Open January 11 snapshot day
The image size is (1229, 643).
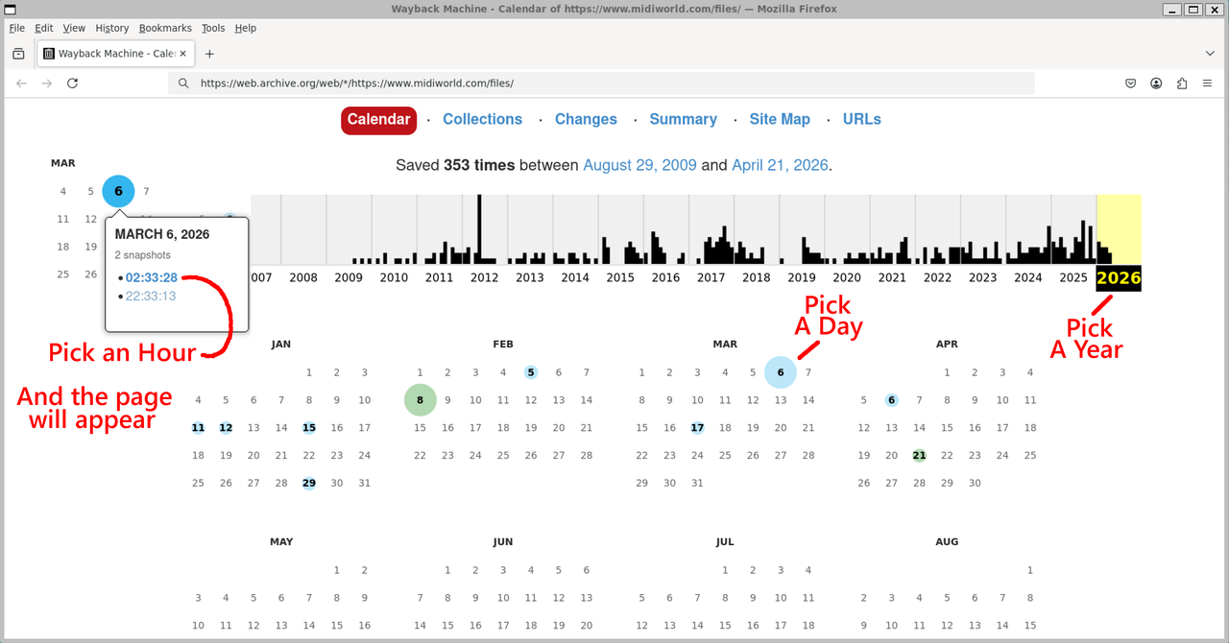(198, 428)
